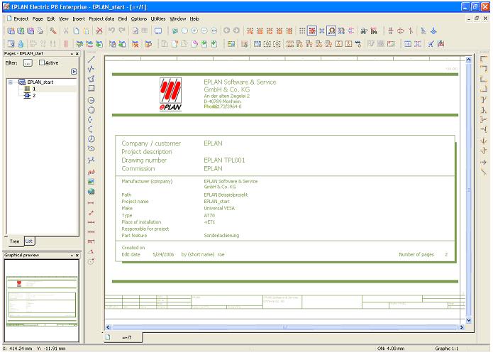Open the Insert menu
493x355 pixels.
pos(79,19)
